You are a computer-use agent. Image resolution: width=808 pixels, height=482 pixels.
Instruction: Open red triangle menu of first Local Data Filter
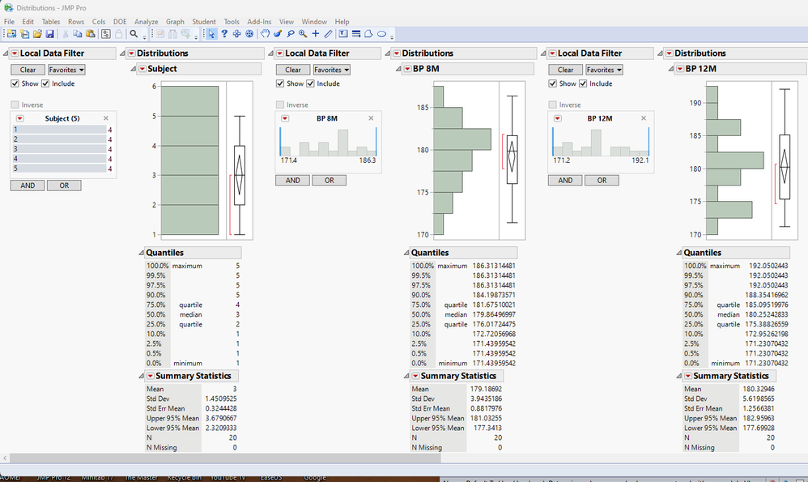[x=15, y=53]
